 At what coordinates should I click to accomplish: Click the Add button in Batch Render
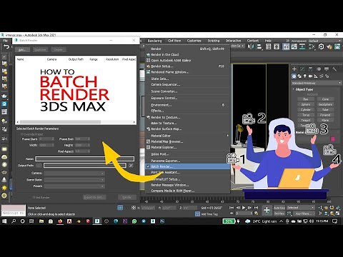(x=22, y=50)
